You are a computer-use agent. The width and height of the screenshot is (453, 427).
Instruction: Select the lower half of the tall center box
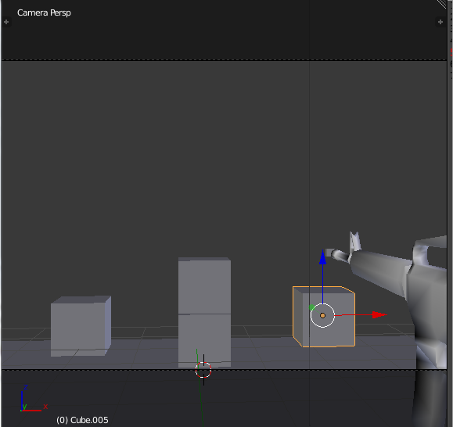pyautogui.click(x=204, y=341)
